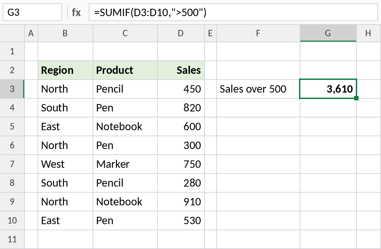The height and width of the screenshot is (249, 381).
Task: Select row 6 header
Action: (x=12, y=145)
